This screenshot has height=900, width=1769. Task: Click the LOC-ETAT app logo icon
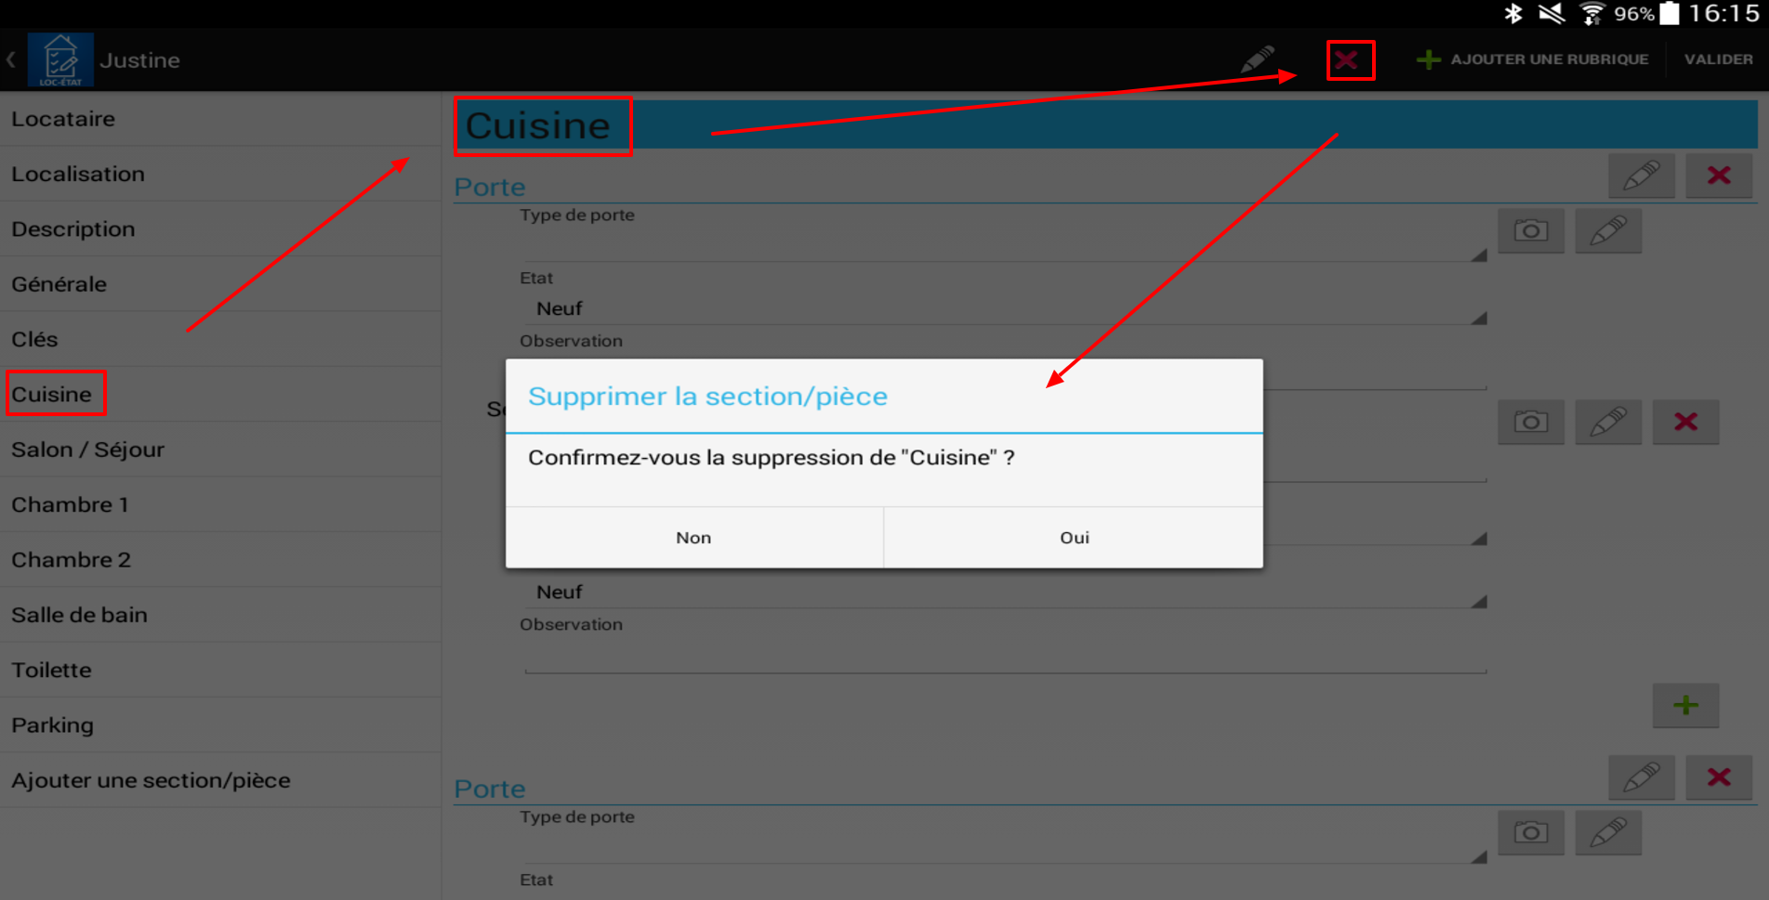(60, 59)
